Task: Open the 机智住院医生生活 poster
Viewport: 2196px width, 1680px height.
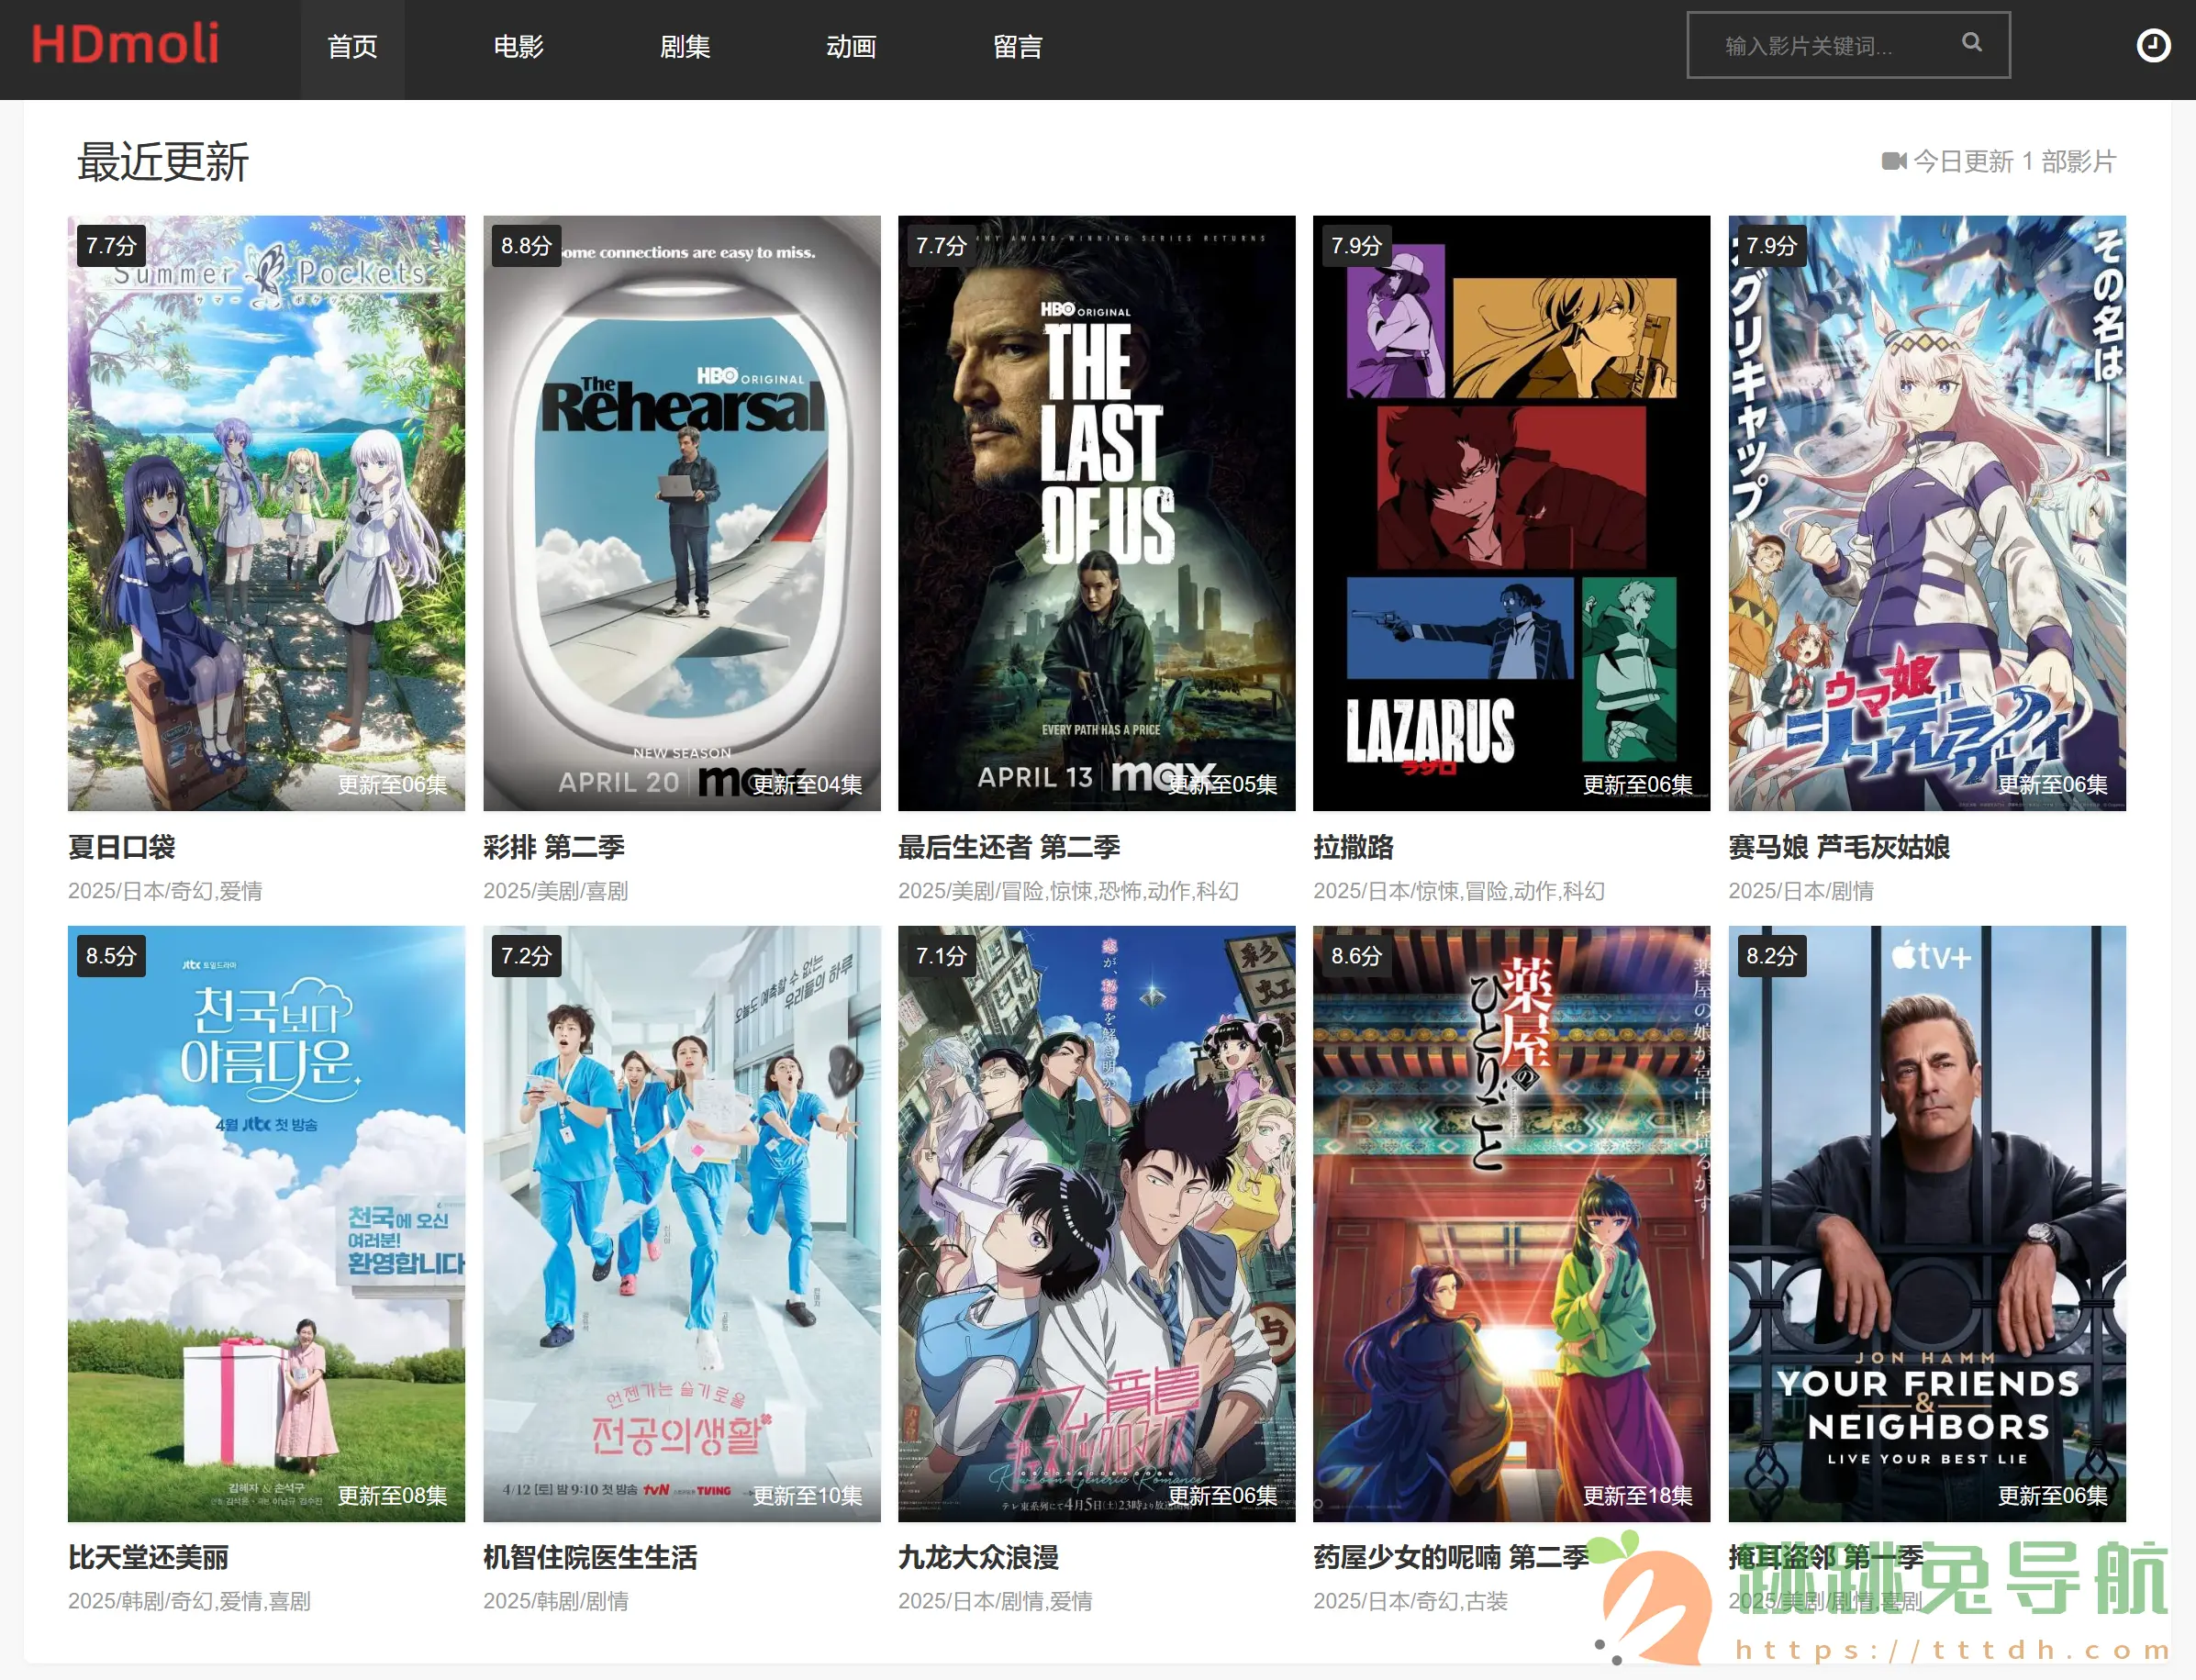Action: [682, 1224]
